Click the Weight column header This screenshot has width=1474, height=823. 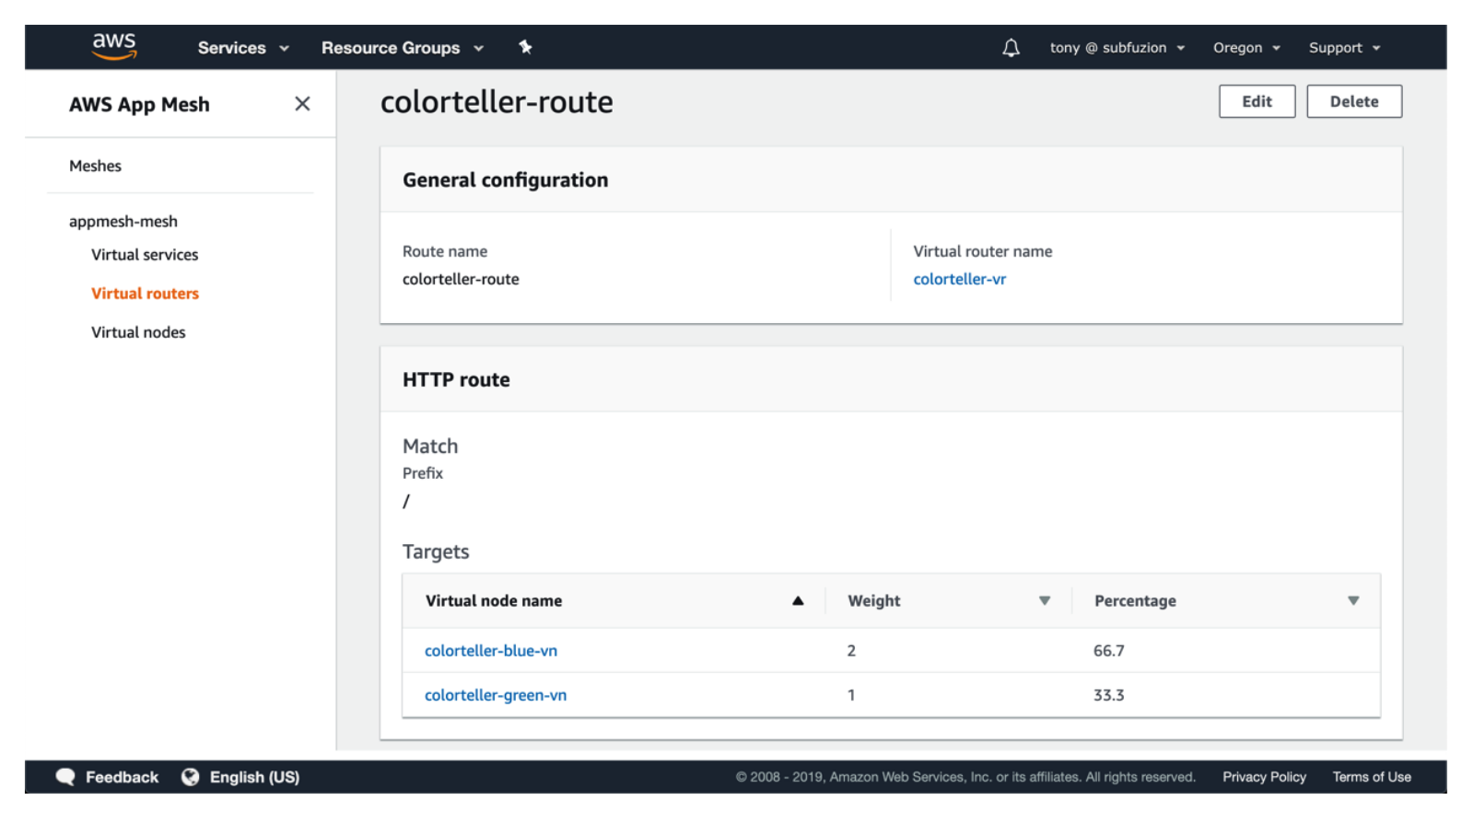click(873, 601)
